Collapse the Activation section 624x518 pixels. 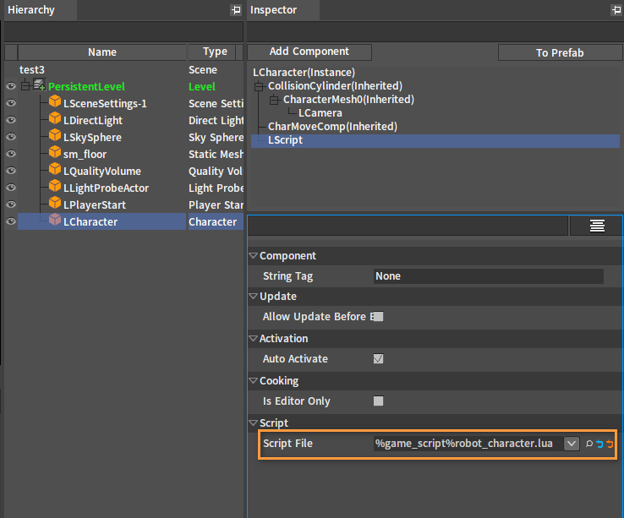253,339
